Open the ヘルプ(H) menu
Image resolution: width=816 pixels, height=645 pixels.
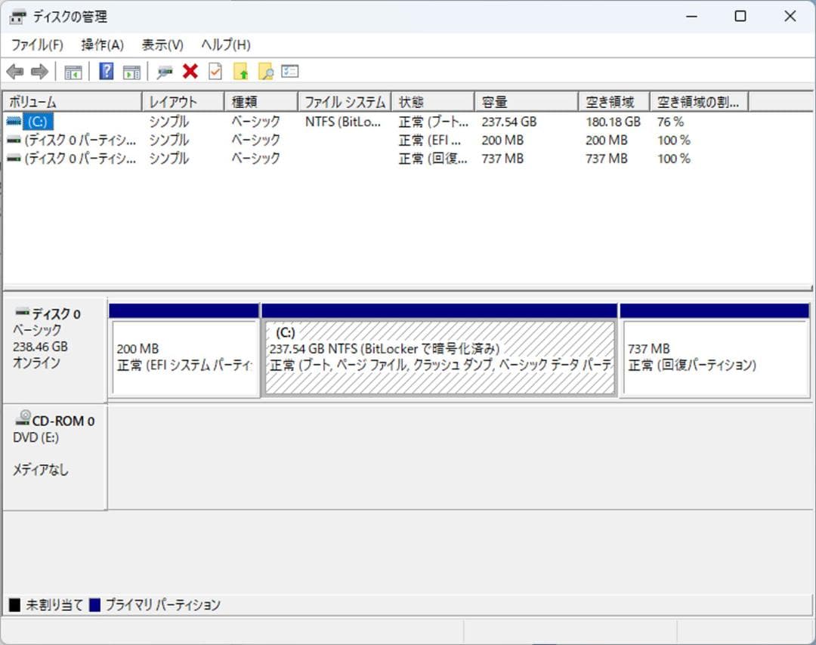coord(218,45)
